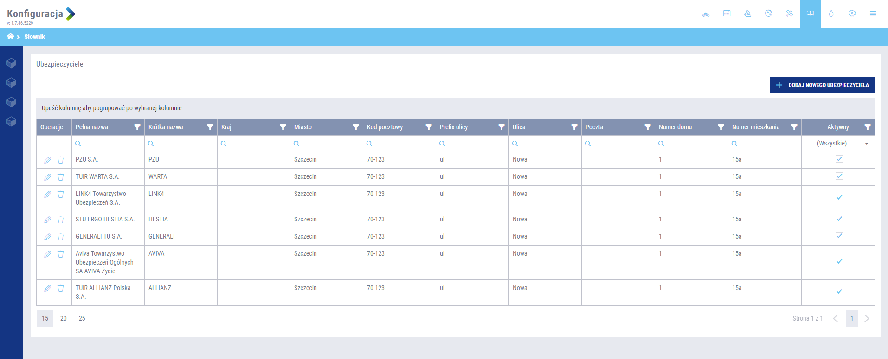
Task: Open the calendar icon in top toolbar
Action: pos(727,13)
